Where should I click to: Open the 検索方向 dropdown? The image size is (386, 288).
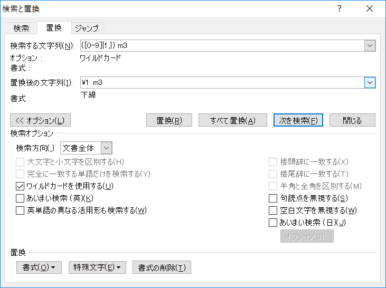[106, 149]
